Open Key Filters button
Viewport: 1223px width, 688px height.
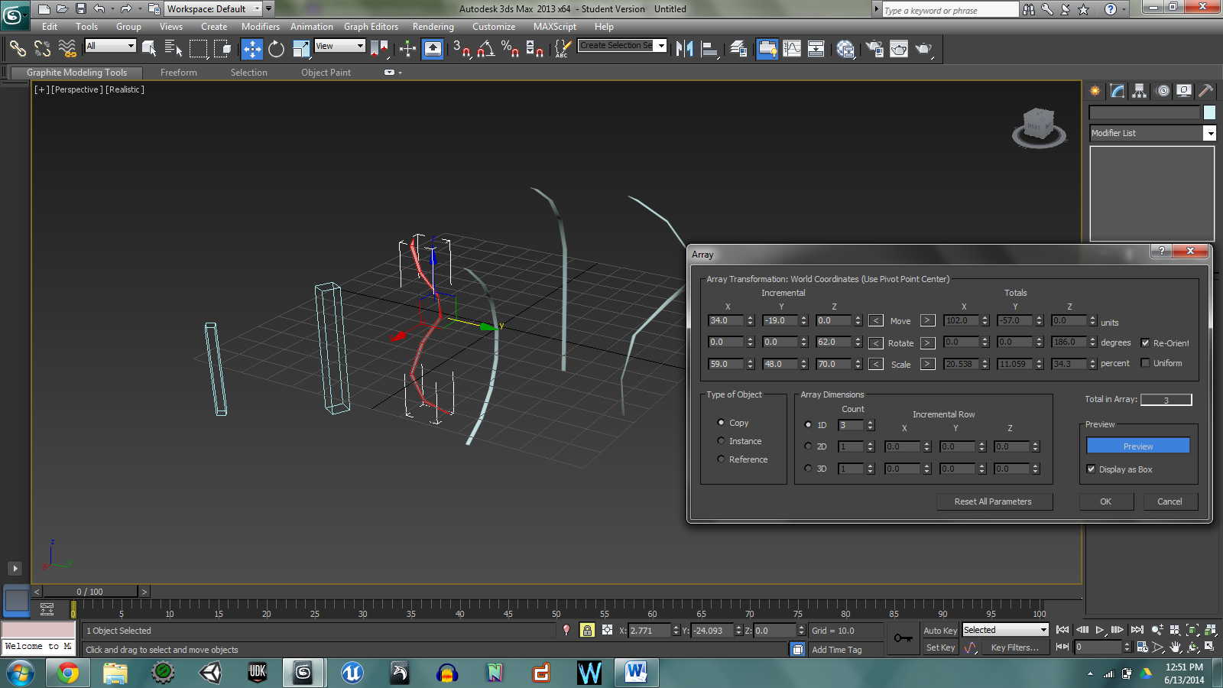[1015, 647]
